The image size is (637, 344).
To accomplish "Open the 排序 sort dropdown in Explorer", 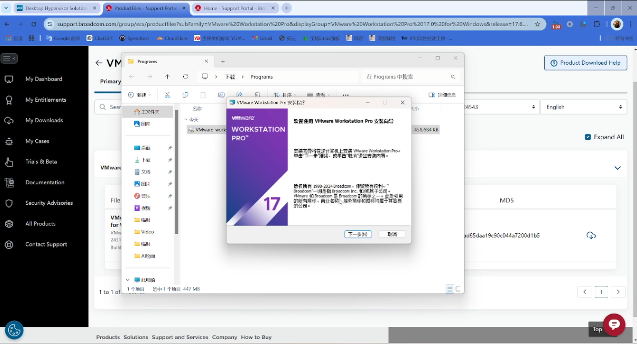I will click(285, 95).
